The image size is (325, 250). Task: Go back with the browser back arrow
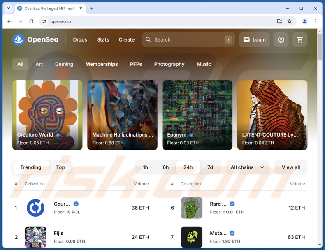(9, 21)
